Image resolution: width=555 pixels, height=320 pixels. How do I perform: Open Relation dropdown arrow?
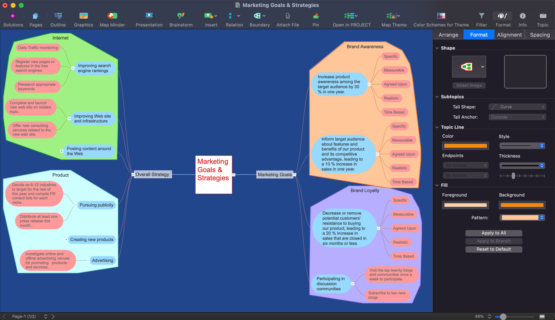point(238,16)
